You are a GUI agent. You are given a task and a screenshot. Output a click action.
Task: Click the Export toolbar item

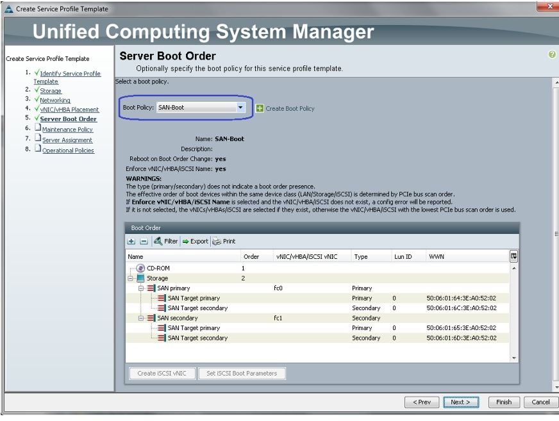click(195, 242)
